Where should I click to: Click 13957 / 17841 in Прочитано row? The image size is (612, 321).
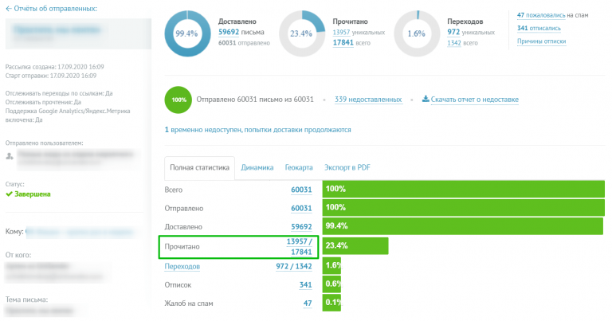300,247
